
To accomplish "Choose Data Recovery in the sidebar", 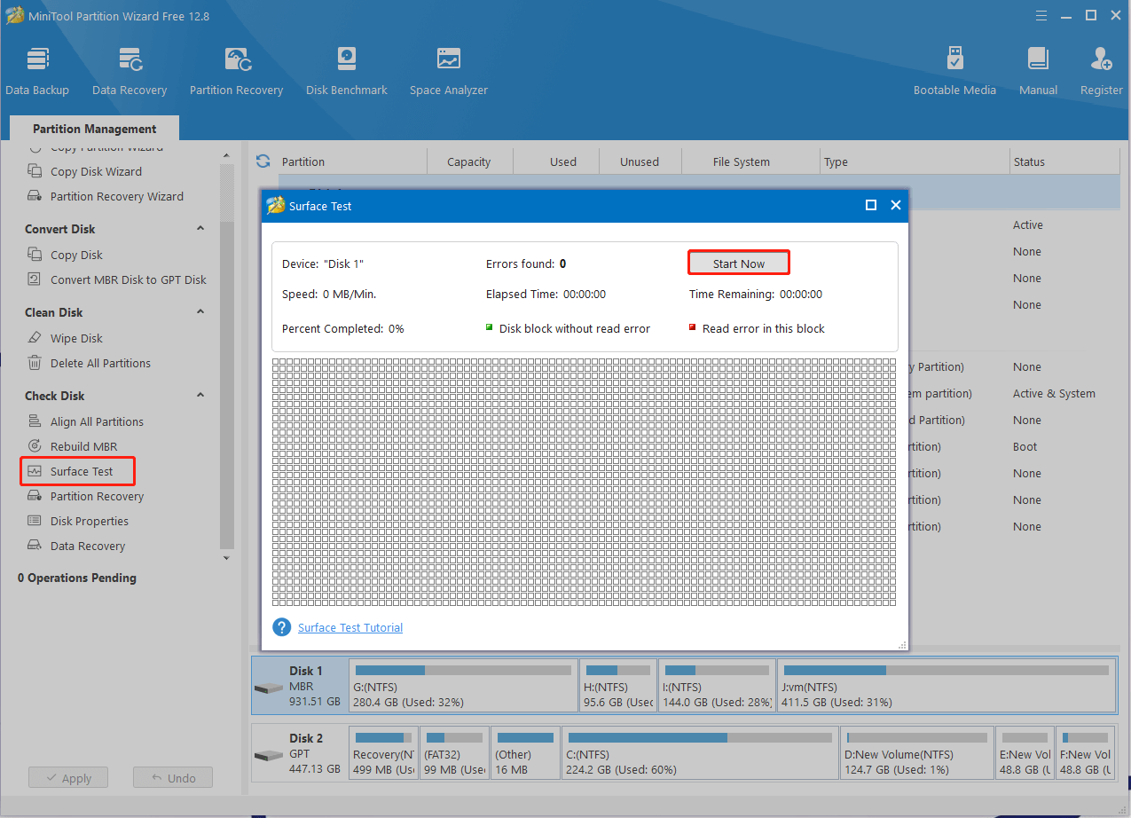I will click(87, 547).
